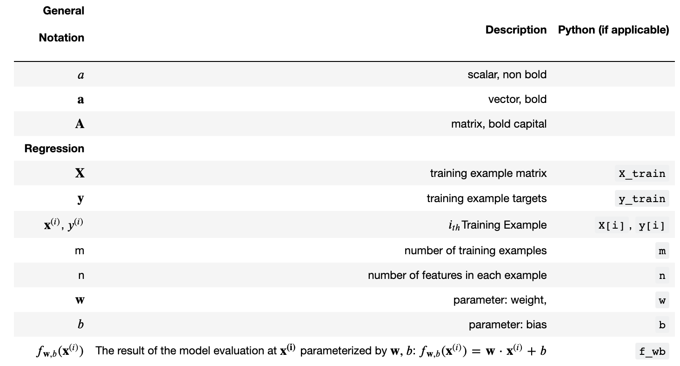
Task: Click the bold capital A matrix symbol
Action: pyautogui.click(x=80, y=124)
